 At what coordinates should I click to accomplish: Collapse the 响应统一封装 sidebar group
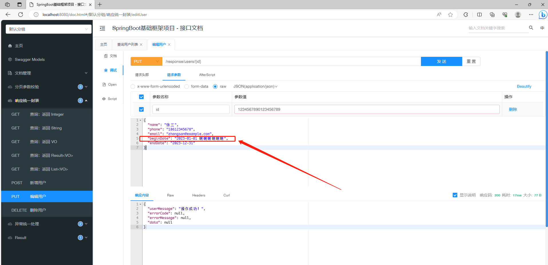click(86, 100)
